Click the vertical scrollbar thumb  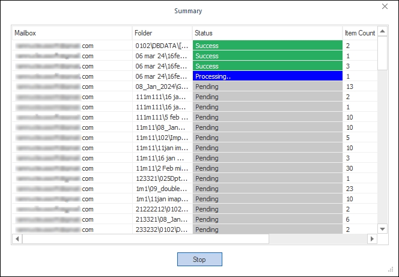[382, 53]
